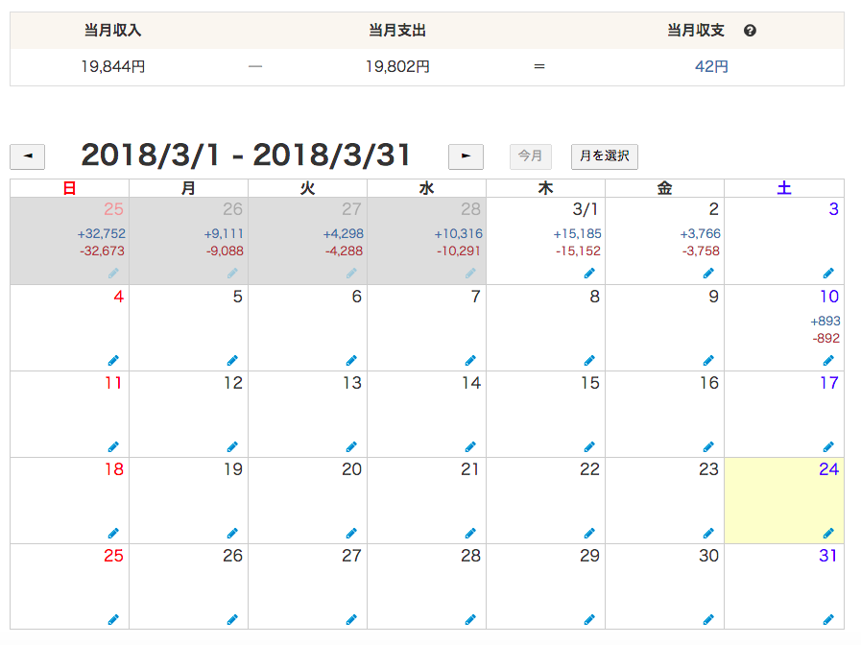861x645 pixels.
Task: Click the pencil icon on March 13
Action: [x=351, y=446]
